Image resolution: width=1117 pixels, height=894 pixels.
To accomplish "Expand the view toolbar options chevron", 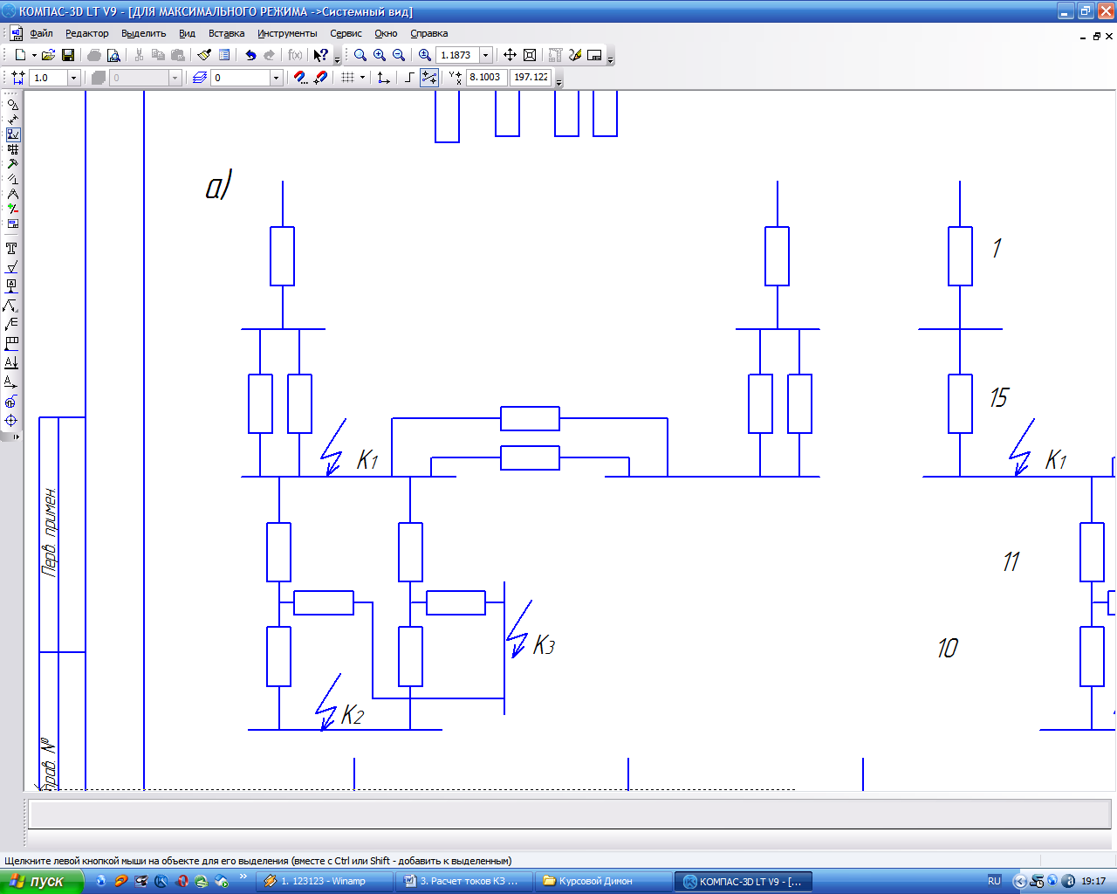I will click(610, 58).
